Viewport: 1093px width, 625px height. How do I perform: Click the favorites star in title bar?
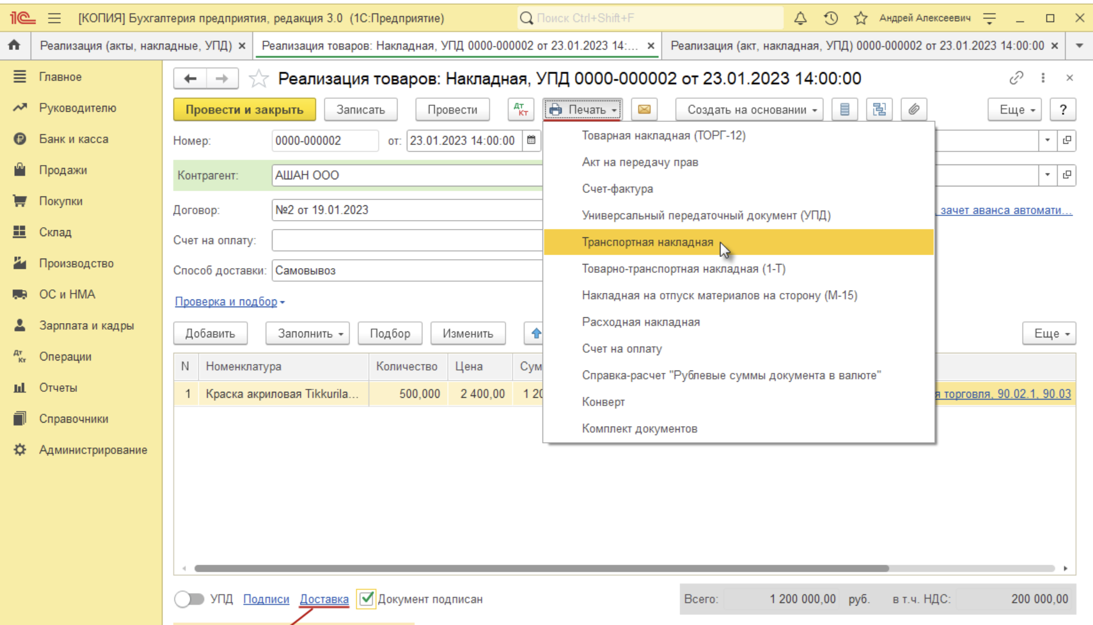point(861,18)
